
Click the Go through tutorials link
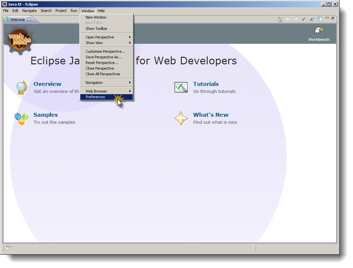pyautogui.click(x=214, y=91)
